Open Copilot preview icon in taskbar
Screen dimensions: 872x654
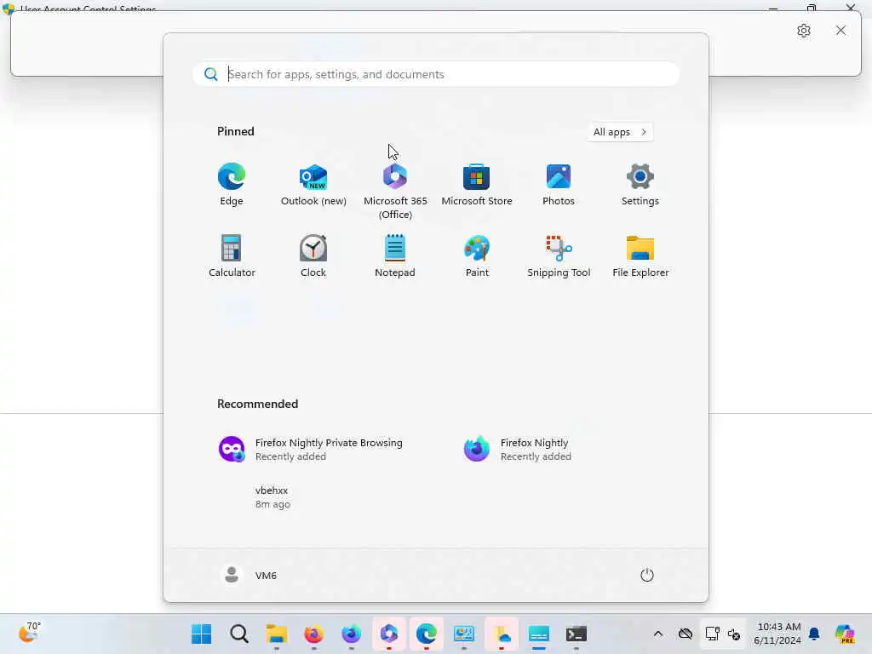(x=845, y=634)
